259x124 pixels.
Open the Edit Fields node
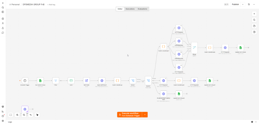point(87,81)
